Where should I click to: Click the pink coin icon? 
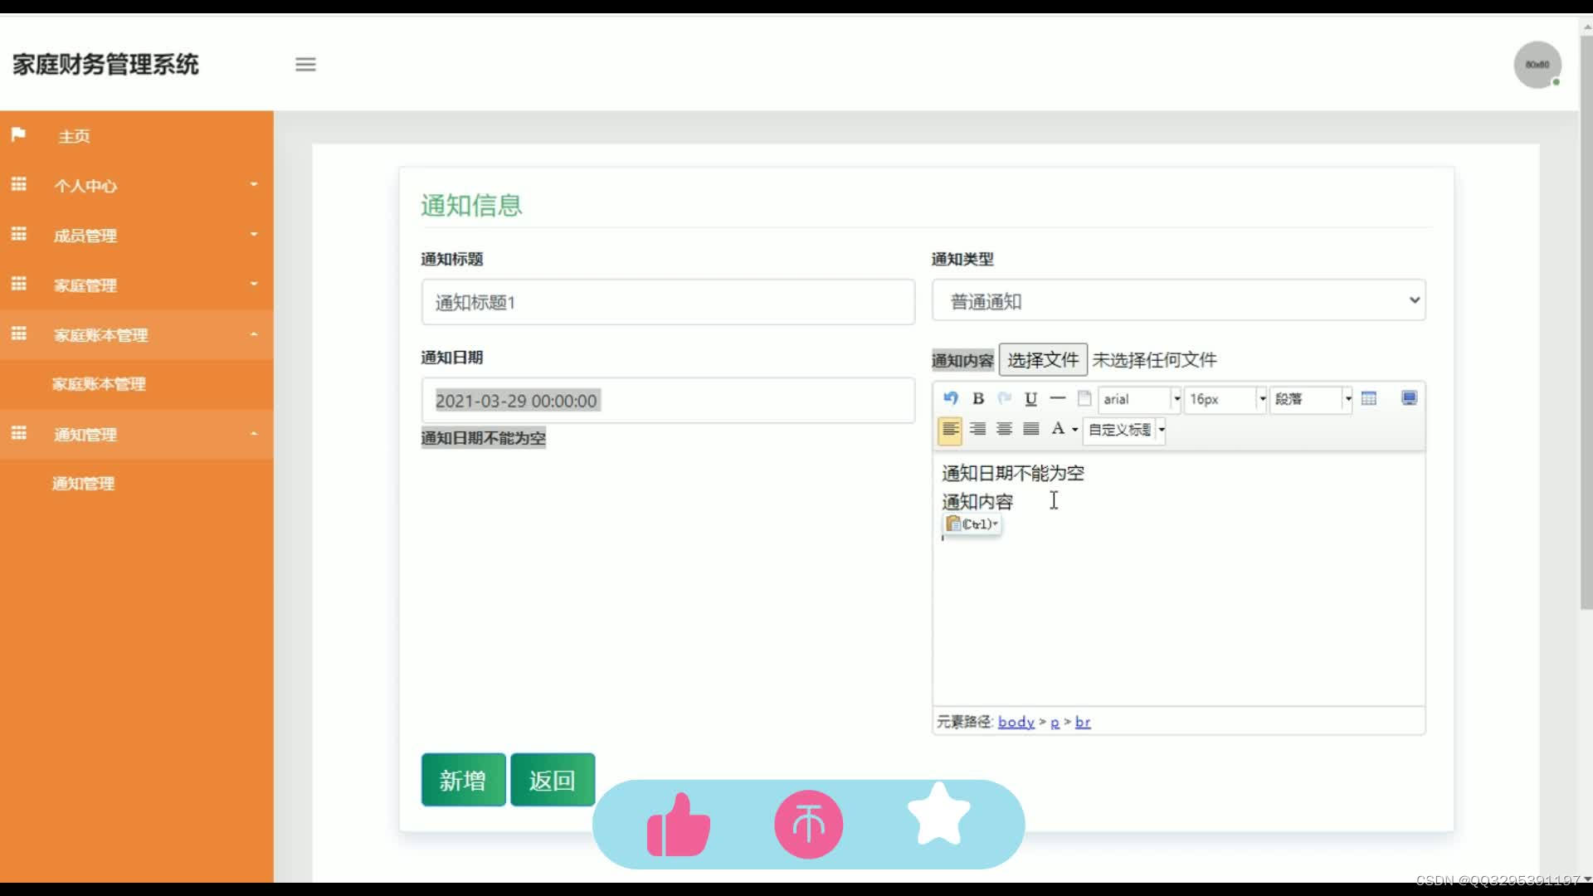coord(809,825)
